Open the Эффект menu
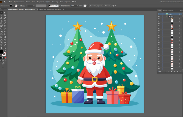Viewport: 183px width, 117px height. (x=48, y=2)
